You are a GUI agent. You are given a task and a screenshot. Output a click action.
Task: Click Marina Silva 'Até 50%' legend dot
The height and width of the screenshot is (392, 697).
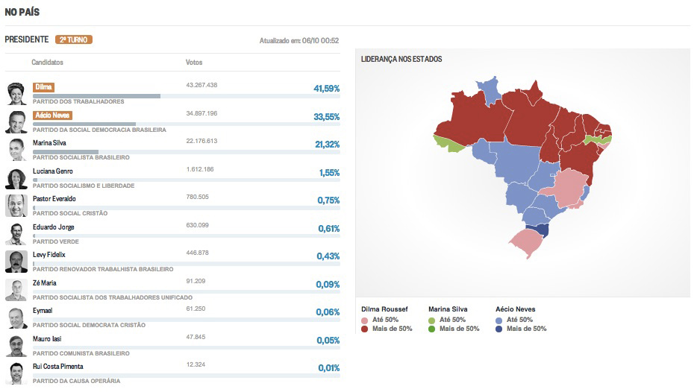tap(432, 320)
